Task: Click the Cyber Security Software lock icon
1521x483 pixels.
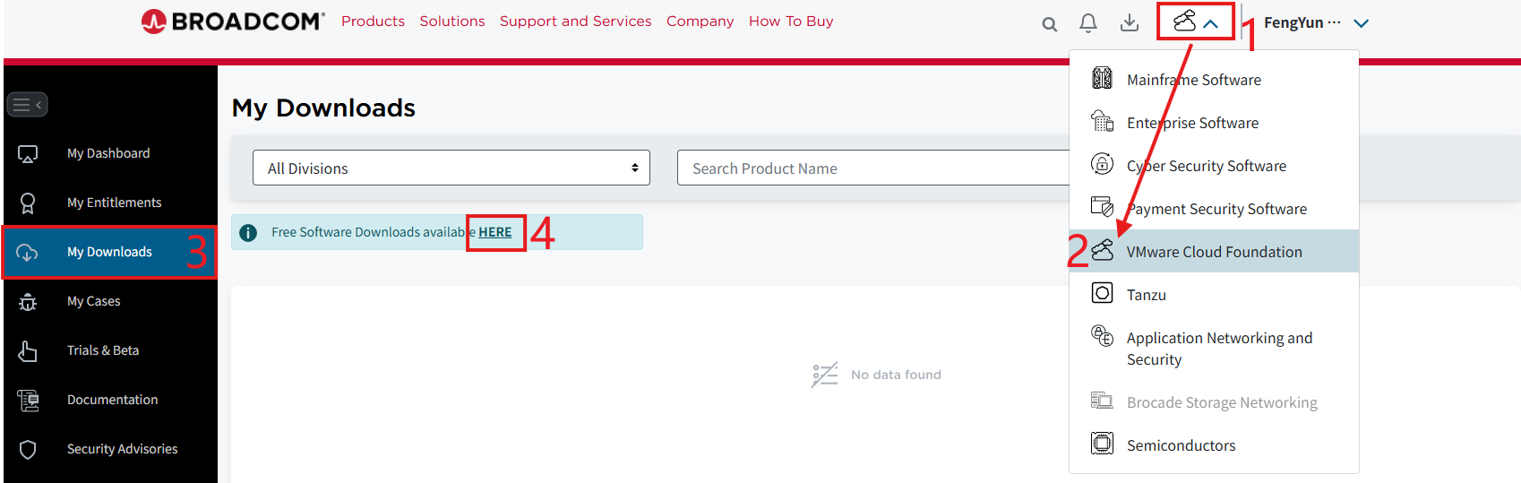Action: [1102, 164]
